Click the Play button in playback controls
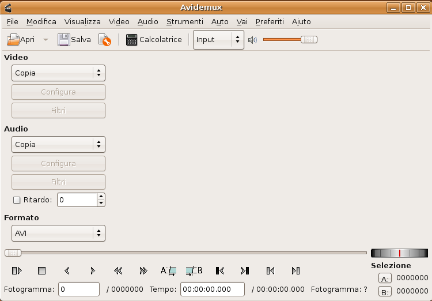Screen dimensions: 432x301 coord(17,270)
